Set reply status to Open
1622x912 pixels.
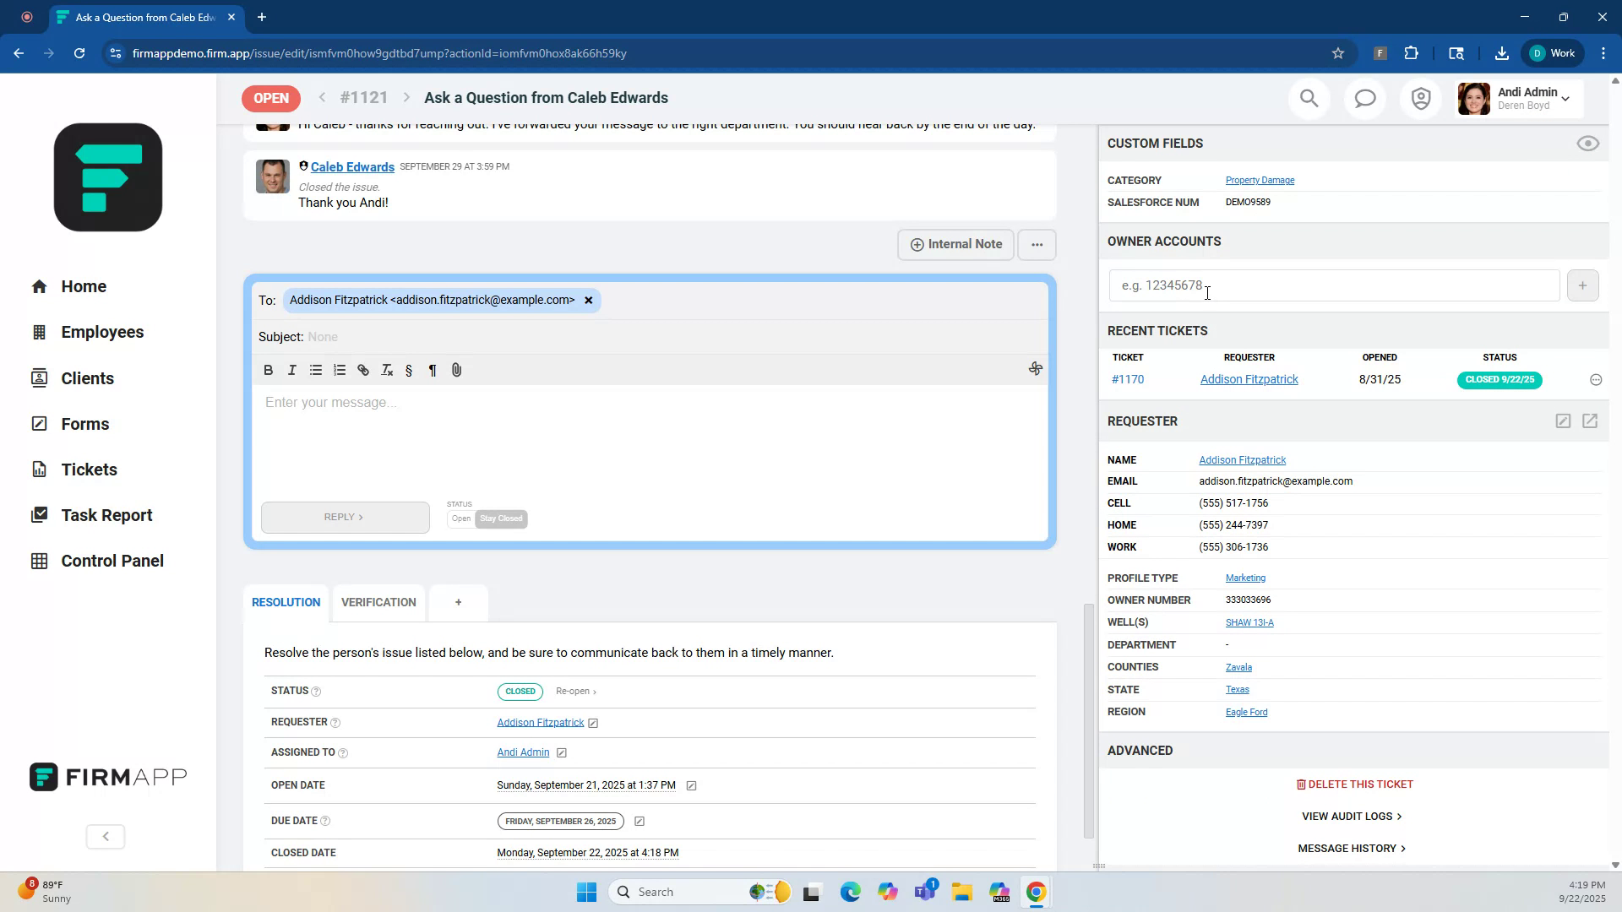pyautogui.click(x=460, y=519)
